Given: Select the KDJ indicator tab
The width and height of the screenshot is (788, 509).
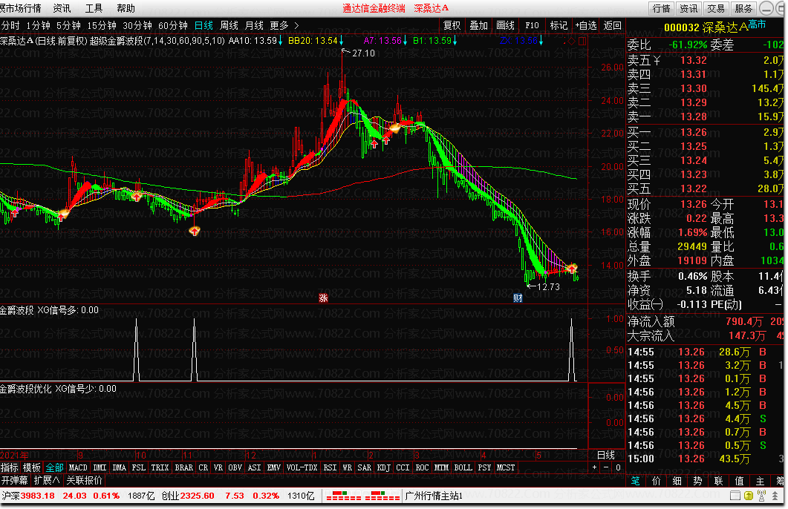Looking at the screenshot, I should coord(383,467).
